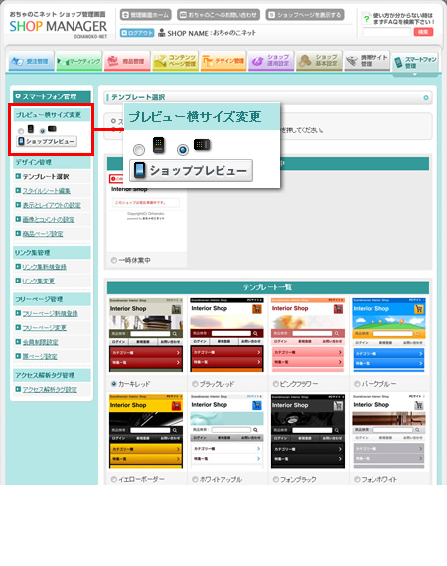The width and height of the screenshot is (447, 566).
Task: Open the アクセス解析タグ設定 link
Action: click(x=50, y=389)
